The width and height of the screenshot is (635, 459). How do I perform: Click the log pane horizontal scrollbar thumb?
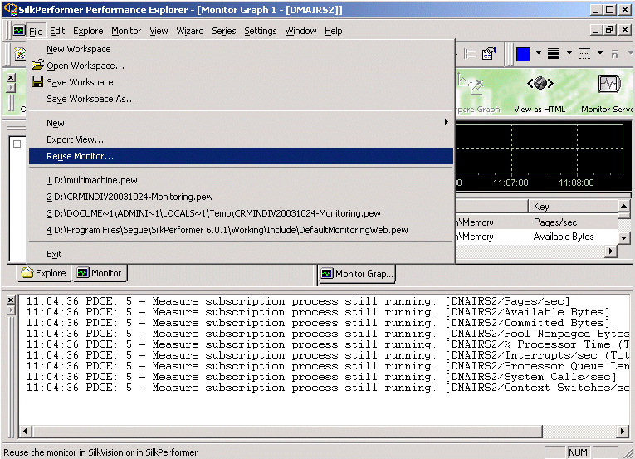pyautogui.click(x=286, y=431)
